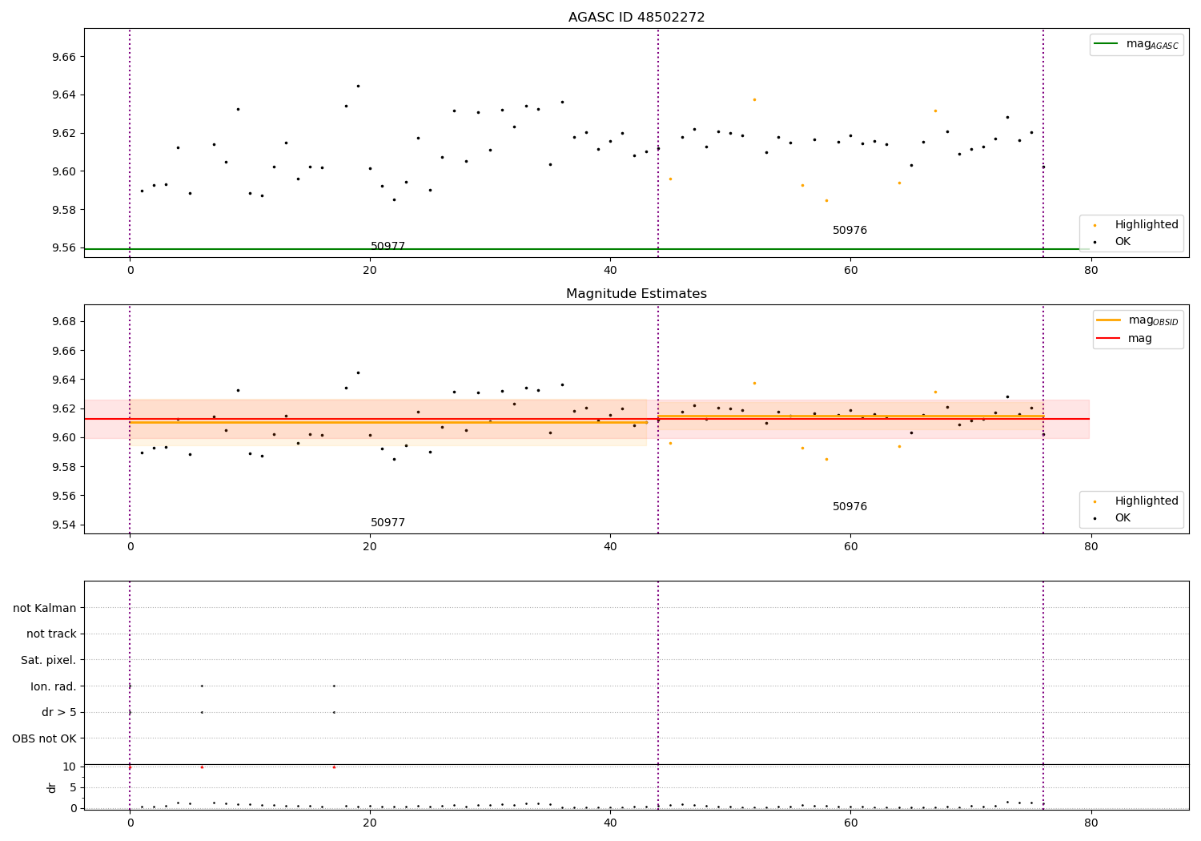Click the 9.56 tick label in the top plot
Screen dimensions: 1201x841
(x=64, y=248)
